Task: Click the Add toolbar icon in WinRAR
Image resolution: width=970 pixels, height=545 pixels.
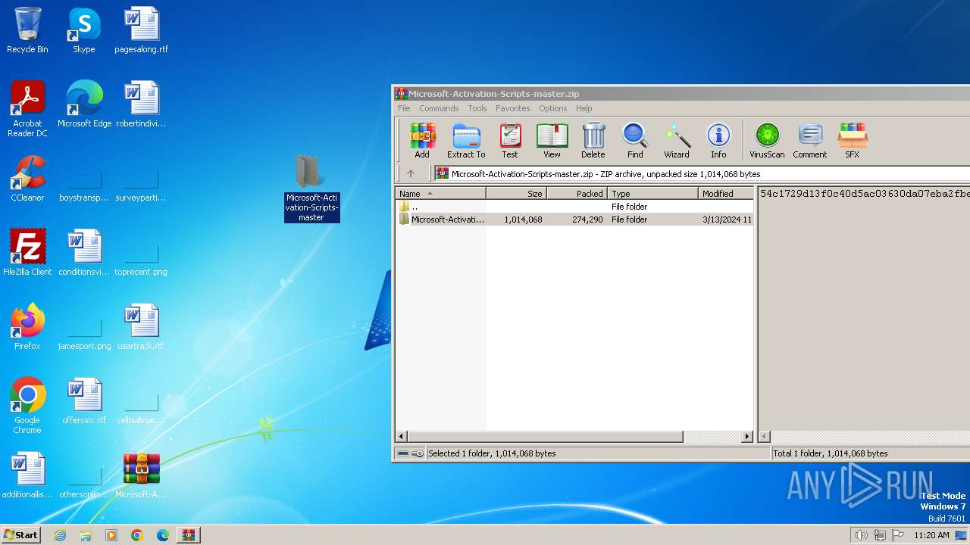Action: coord(422,141)
